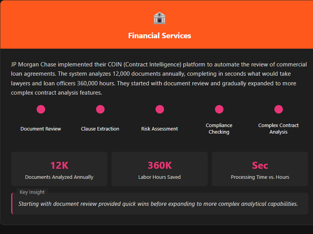Click the Document Review label
Viewport: 313px width, 234px height.
[41, 129]
